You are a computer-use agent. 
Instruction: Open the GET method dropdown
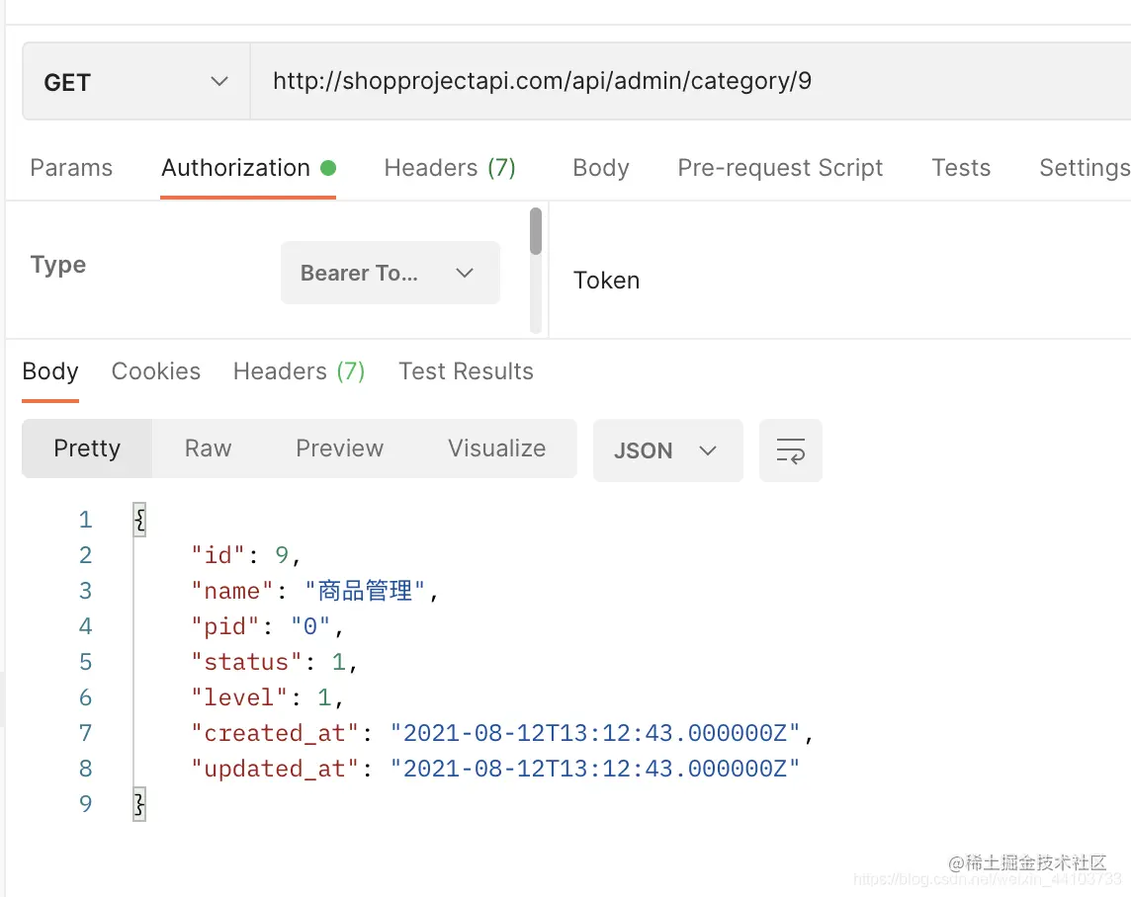[x=136, y=81]
